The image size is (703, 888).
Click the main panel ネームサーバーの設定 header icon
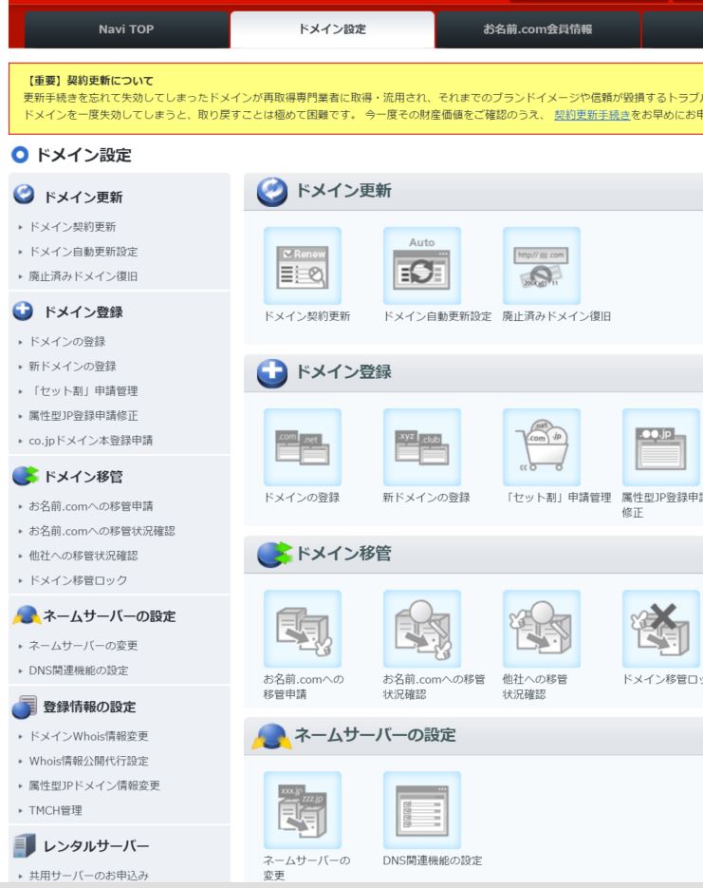(x=272, y=736)
